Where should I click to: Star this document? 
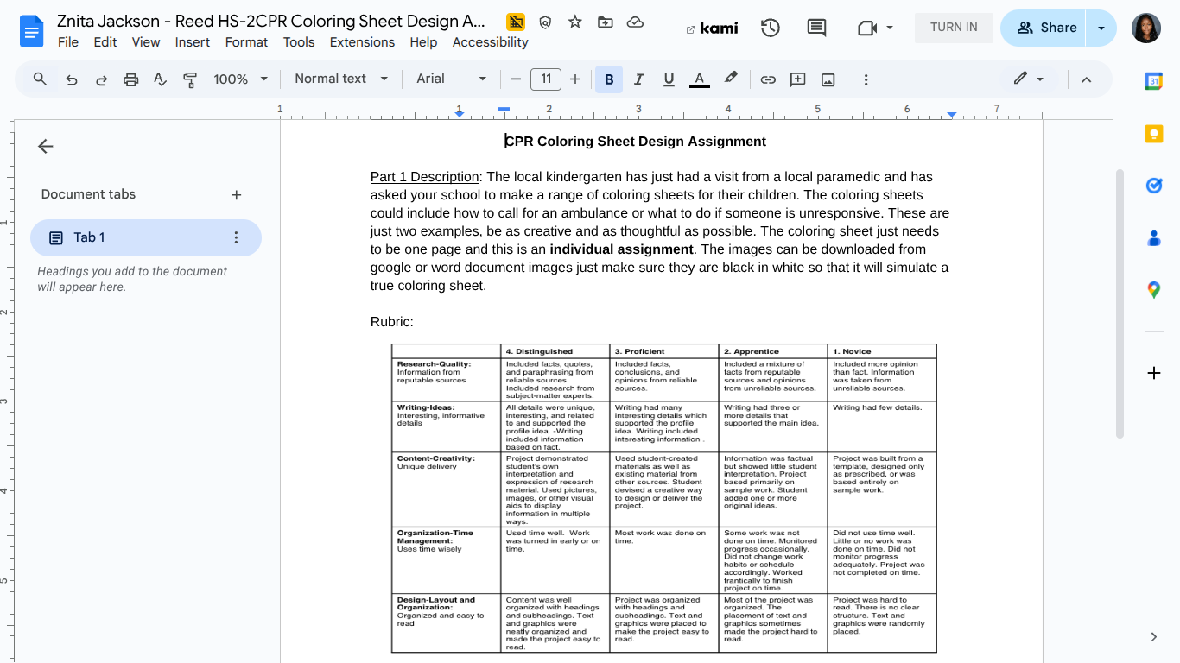point(575,22)
